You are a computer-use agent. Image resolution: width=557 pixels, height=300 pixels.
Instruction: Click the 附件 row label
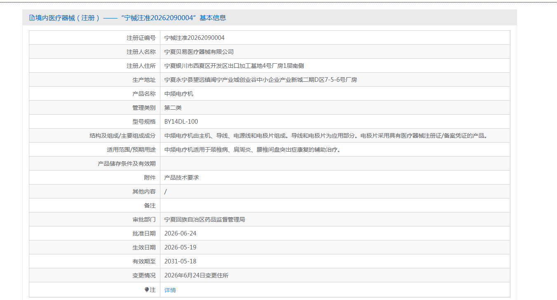point(150,178)
